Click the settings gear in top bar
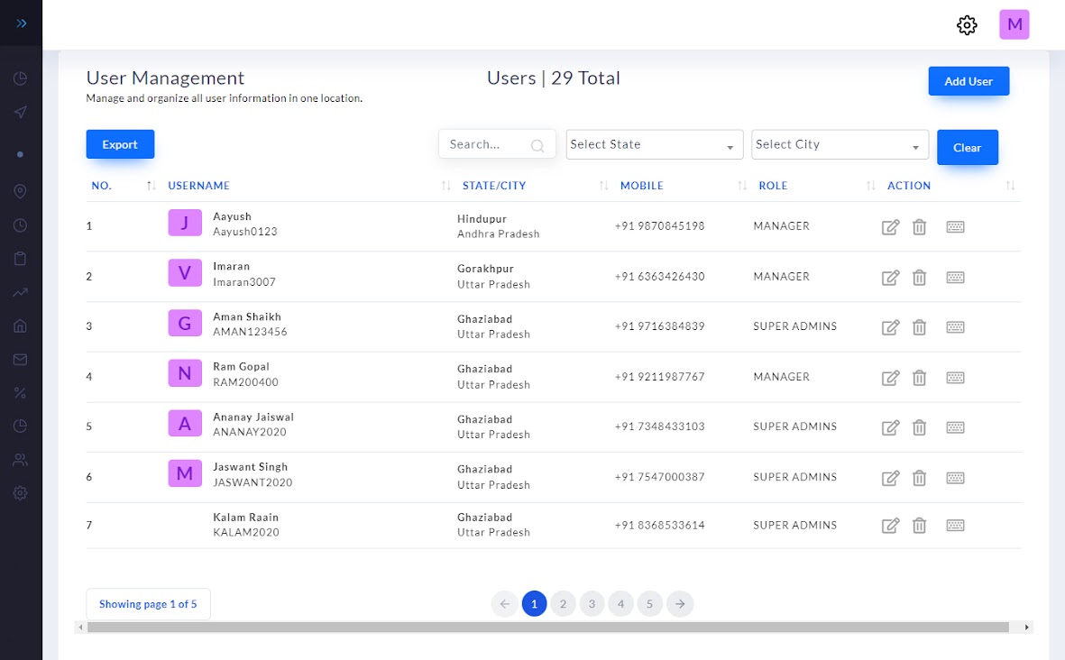 tap(967, 25)
